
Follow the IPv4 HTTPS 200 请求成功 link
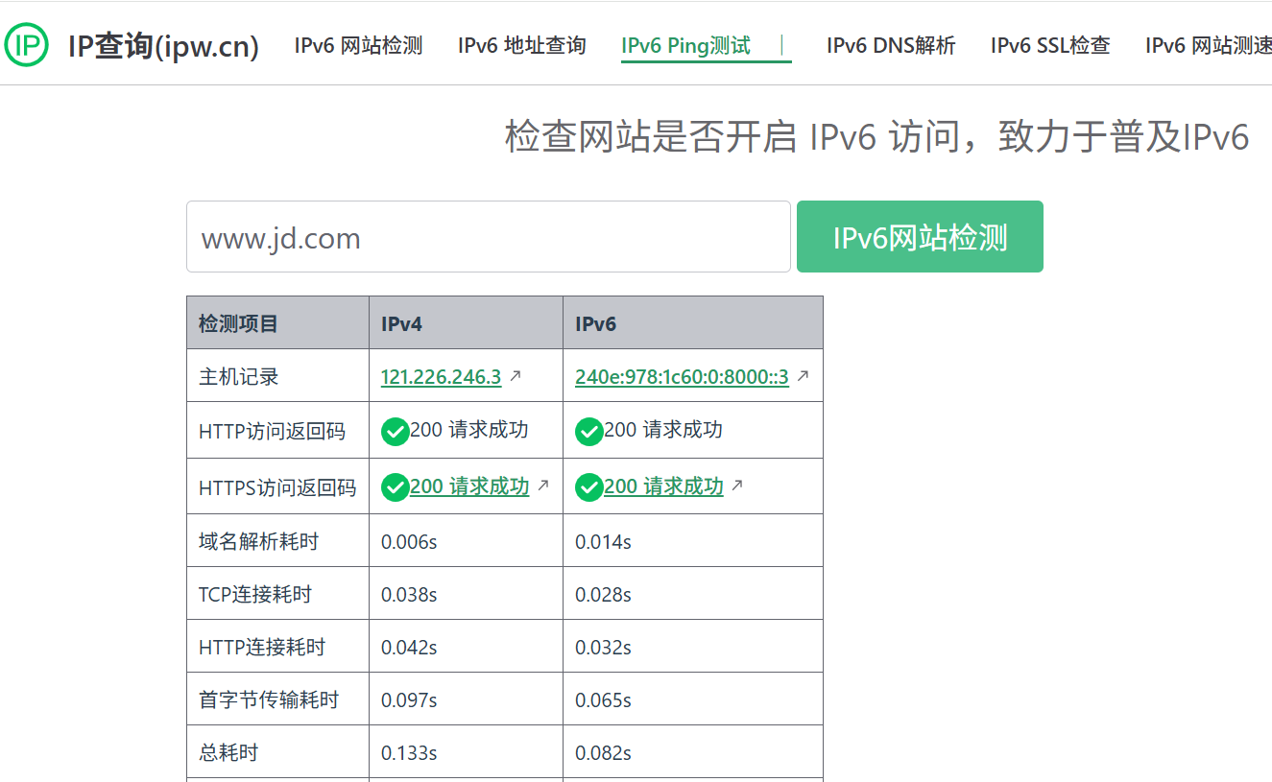click(x=469, y=486)
